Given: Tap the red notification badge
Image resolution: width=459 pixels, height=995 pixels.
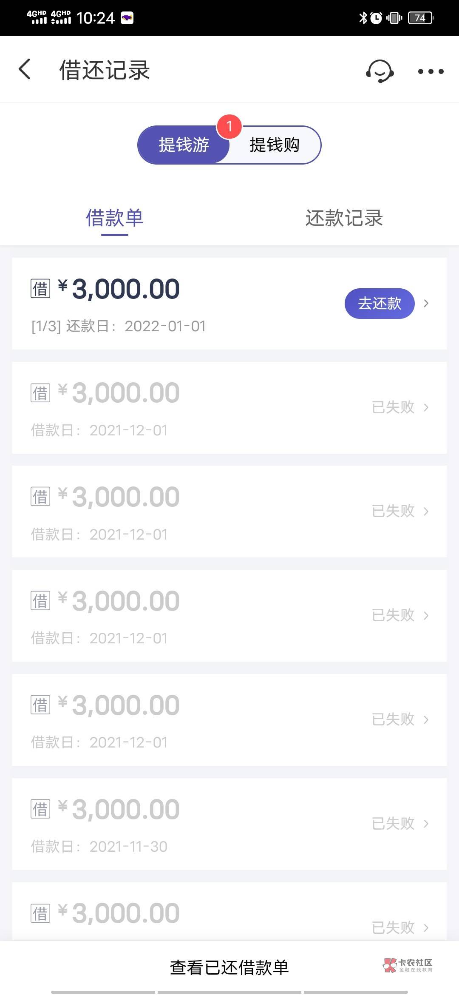Looking at the screenshot, I should tap(229, 126).
